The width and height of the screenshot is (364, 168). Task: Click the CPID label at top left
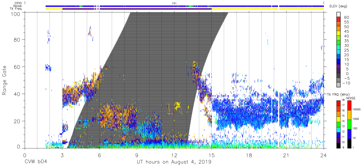(x=17, y=3)
